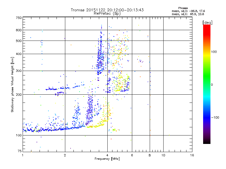
Task: Click the '6' MHz frequency tick label
Action: pyautogui.click(x=132, y=155)
